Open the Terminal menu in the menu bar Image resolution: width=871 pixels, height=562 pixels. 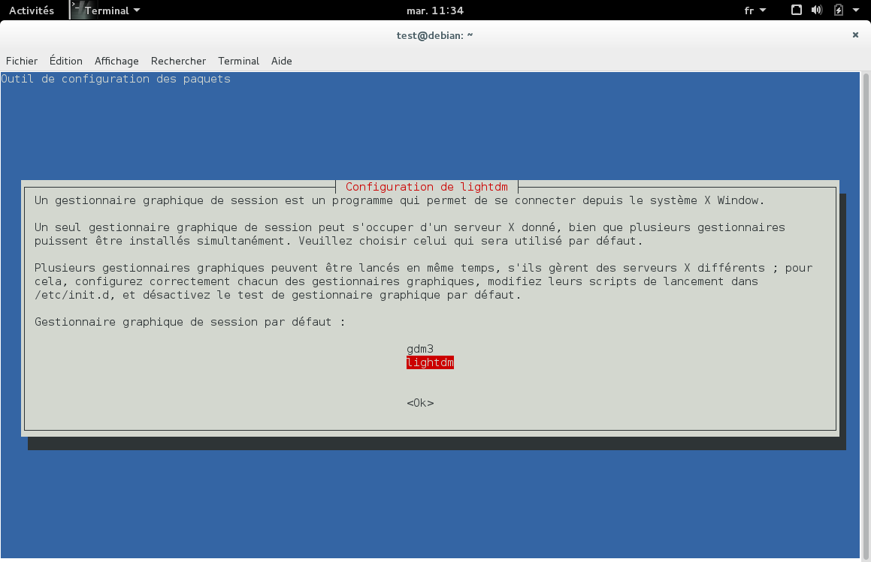point(238,61)
